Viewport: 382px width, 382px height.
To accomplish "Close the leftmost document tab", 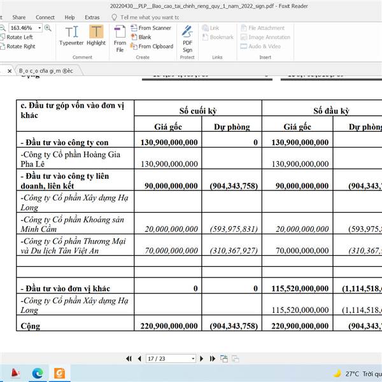I will [x=10, y=71].
